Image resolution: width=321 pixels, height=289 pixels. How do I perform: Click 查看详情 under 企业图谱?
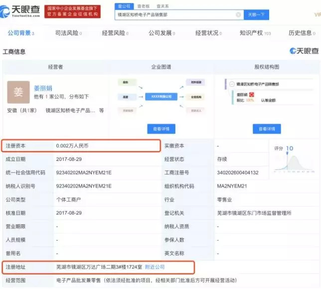point(161,129)
